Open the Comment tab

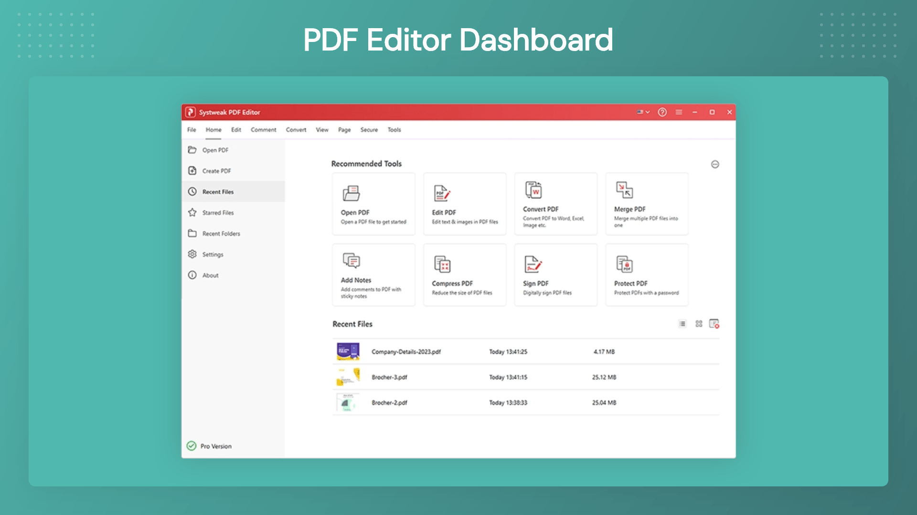(x=263, y=130)
